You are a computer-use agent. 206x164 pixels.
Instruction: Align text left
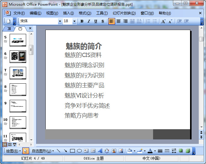coord(112,21)
